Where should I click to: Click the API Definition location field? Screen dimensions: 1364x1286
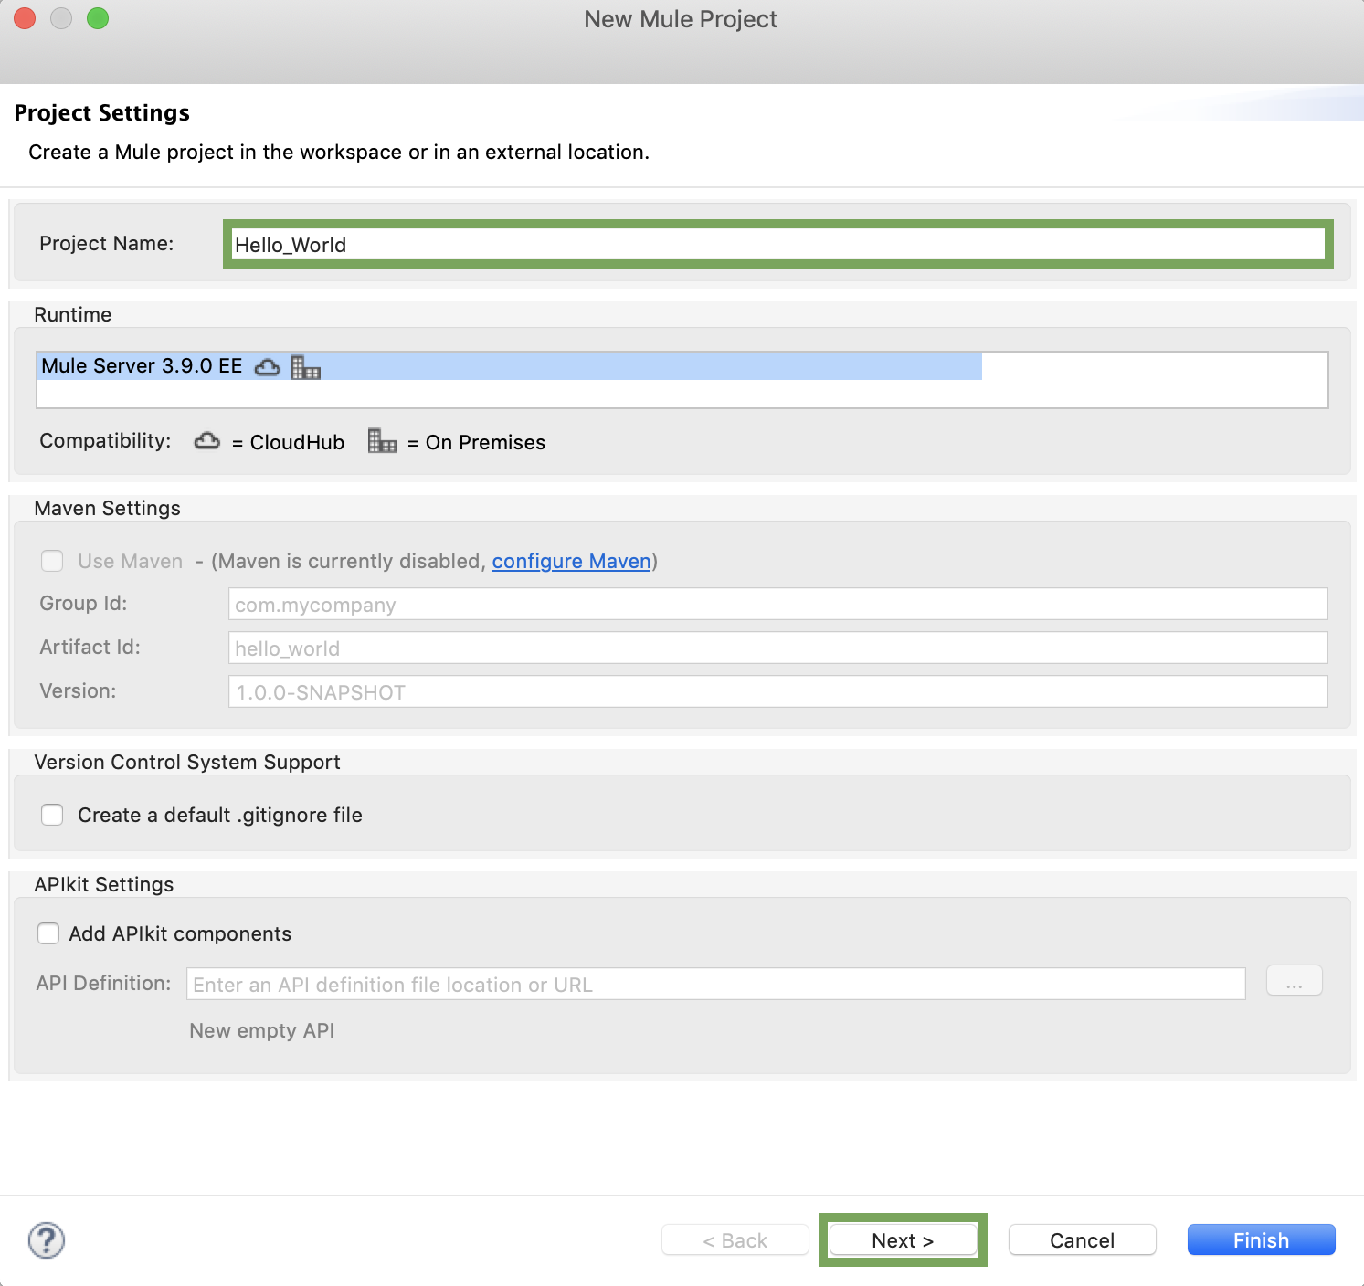(716, 984)
